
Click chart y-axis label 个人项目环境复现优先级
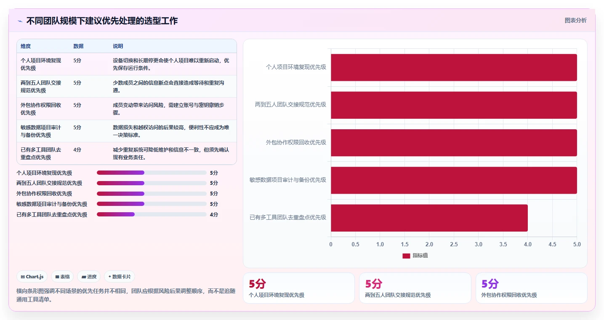296,67
